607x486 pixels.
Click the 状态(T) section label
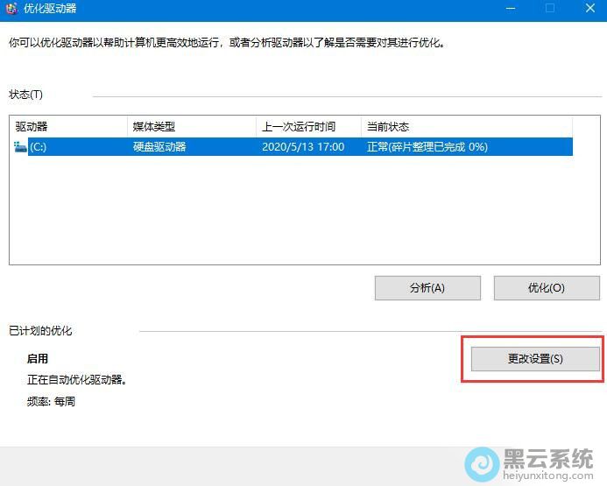(x=25, y=95)
